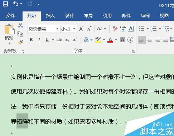
Task: Apply text effects glowing A
Action: pyautogui.click(x=86, y=40)
